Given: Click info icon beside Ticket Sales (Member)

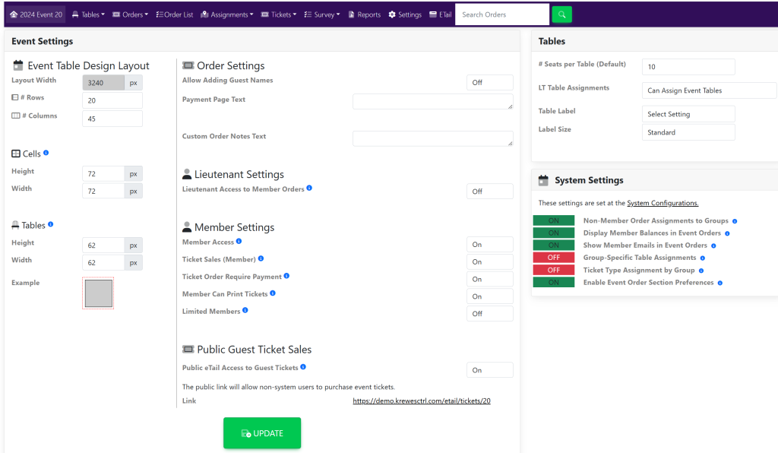Looking at the screenshot, I should click(x=261, y=259).
